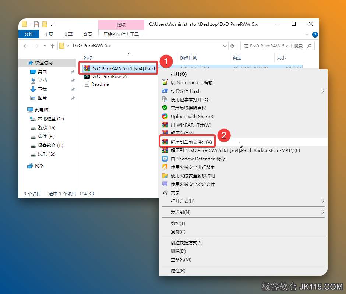Image resolution: width=346 pixels, height=294 pixels.
Task: Open the 文件 File menu tab
Action: click(29, 34)
